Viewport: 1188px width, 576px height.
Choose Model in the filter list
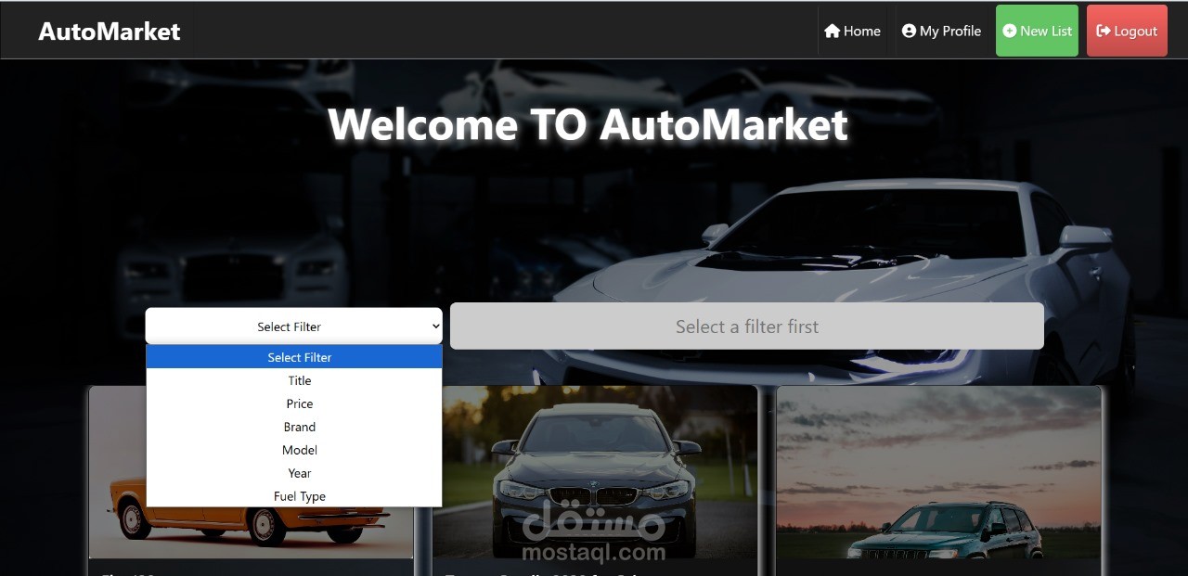click(294, 450)
